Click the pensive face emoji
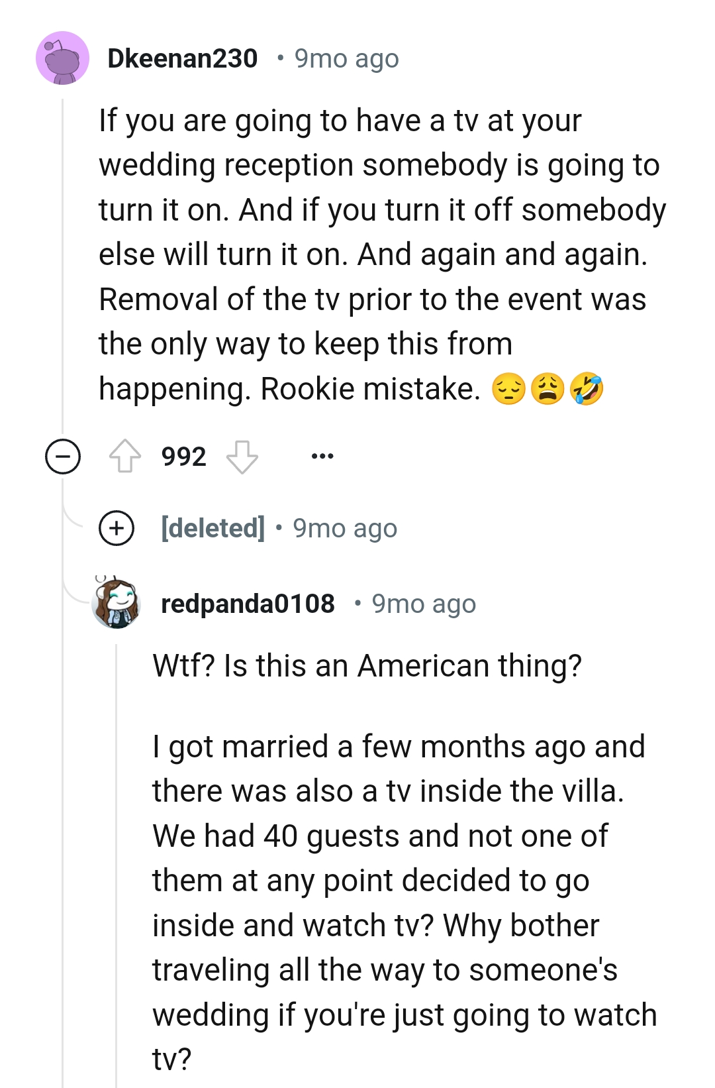The height and width of the screenshot is (1088, 715). (508, 388)
